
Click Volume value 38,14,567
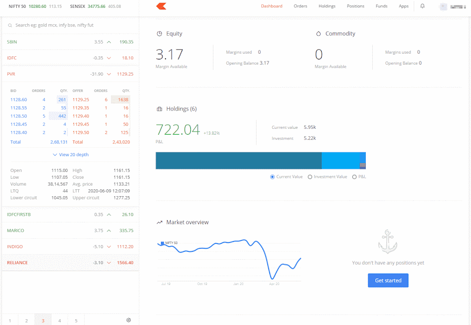click(x=58, y=184)
